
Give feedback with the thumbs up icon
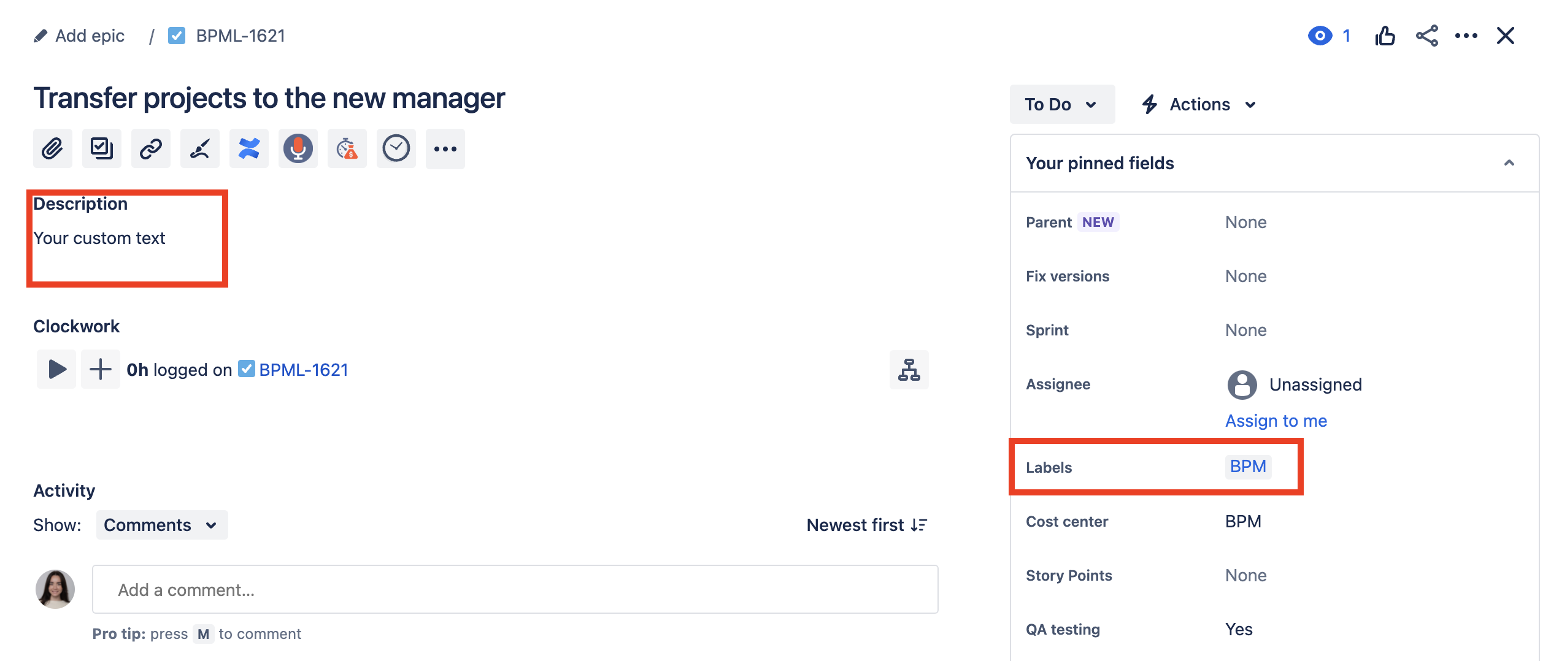[x=1385, y=36]
